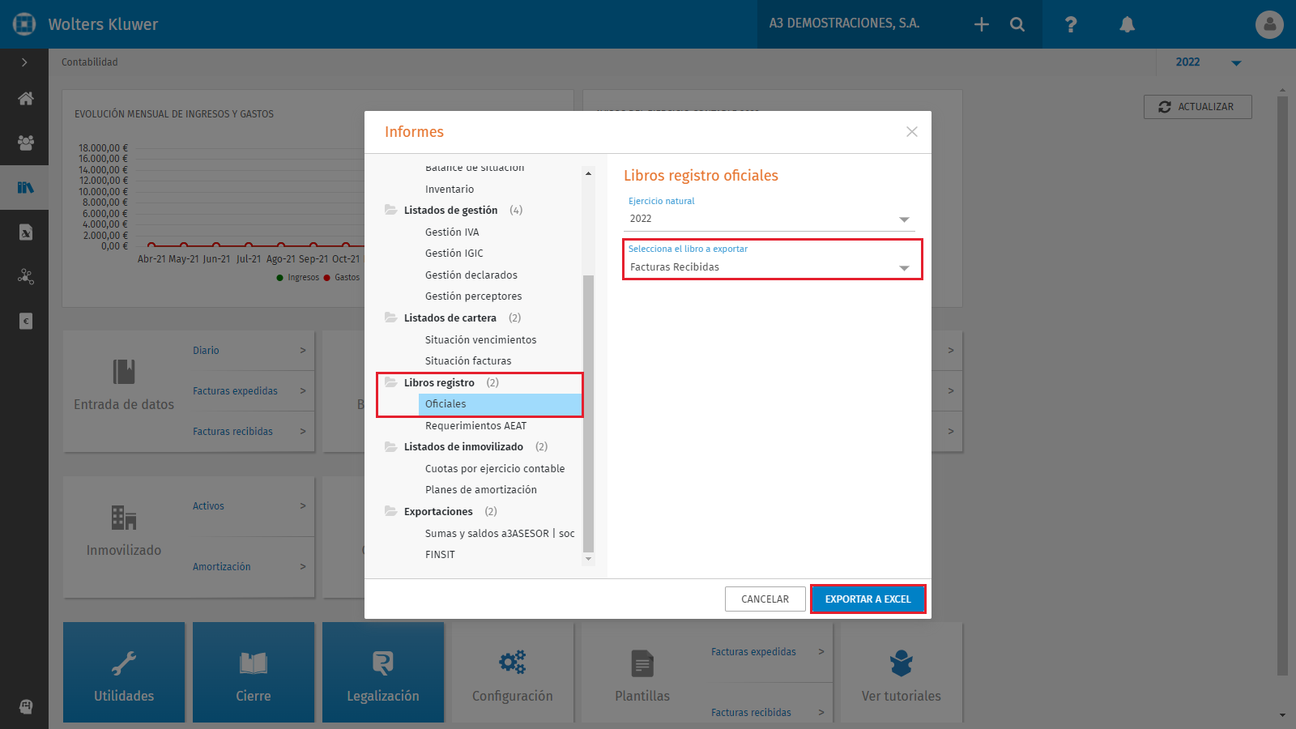Click the Wolters Kluwer logo icon
The height and width of the screenshot is (729, 1296).
click(x=24, y=24)
